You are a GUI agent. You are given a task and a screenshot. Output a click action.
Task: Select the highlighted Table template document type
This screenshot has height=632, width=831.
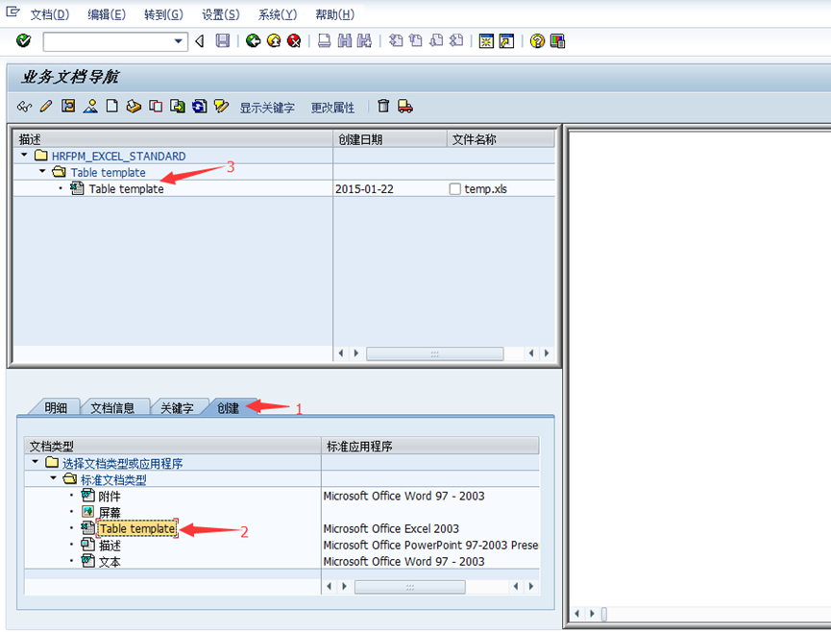coord(137,528)
